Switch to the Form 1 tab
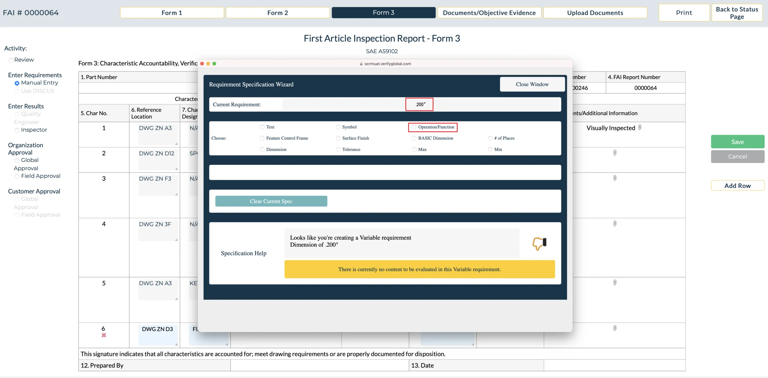The height and width of the screenshot is (378, 768). (172, 13)
